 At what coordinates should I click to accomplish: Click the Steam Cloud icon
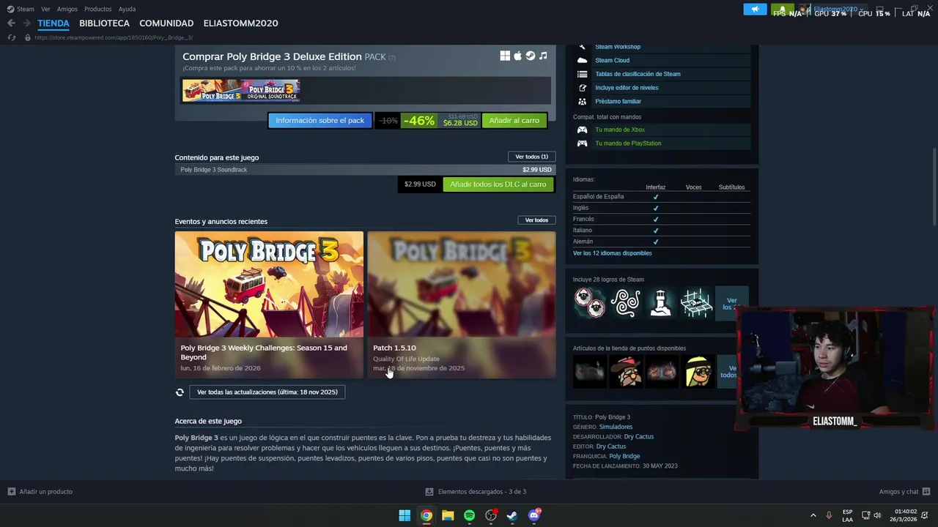(x=582, y=60)
